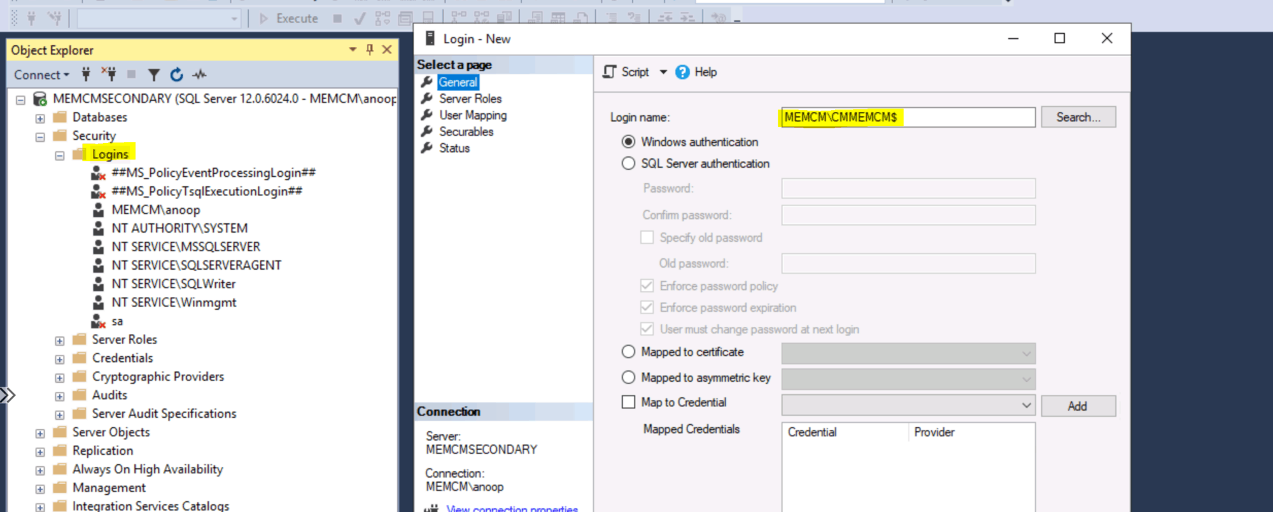
Task: Select Windows authentication radio button
Action: 628,141
